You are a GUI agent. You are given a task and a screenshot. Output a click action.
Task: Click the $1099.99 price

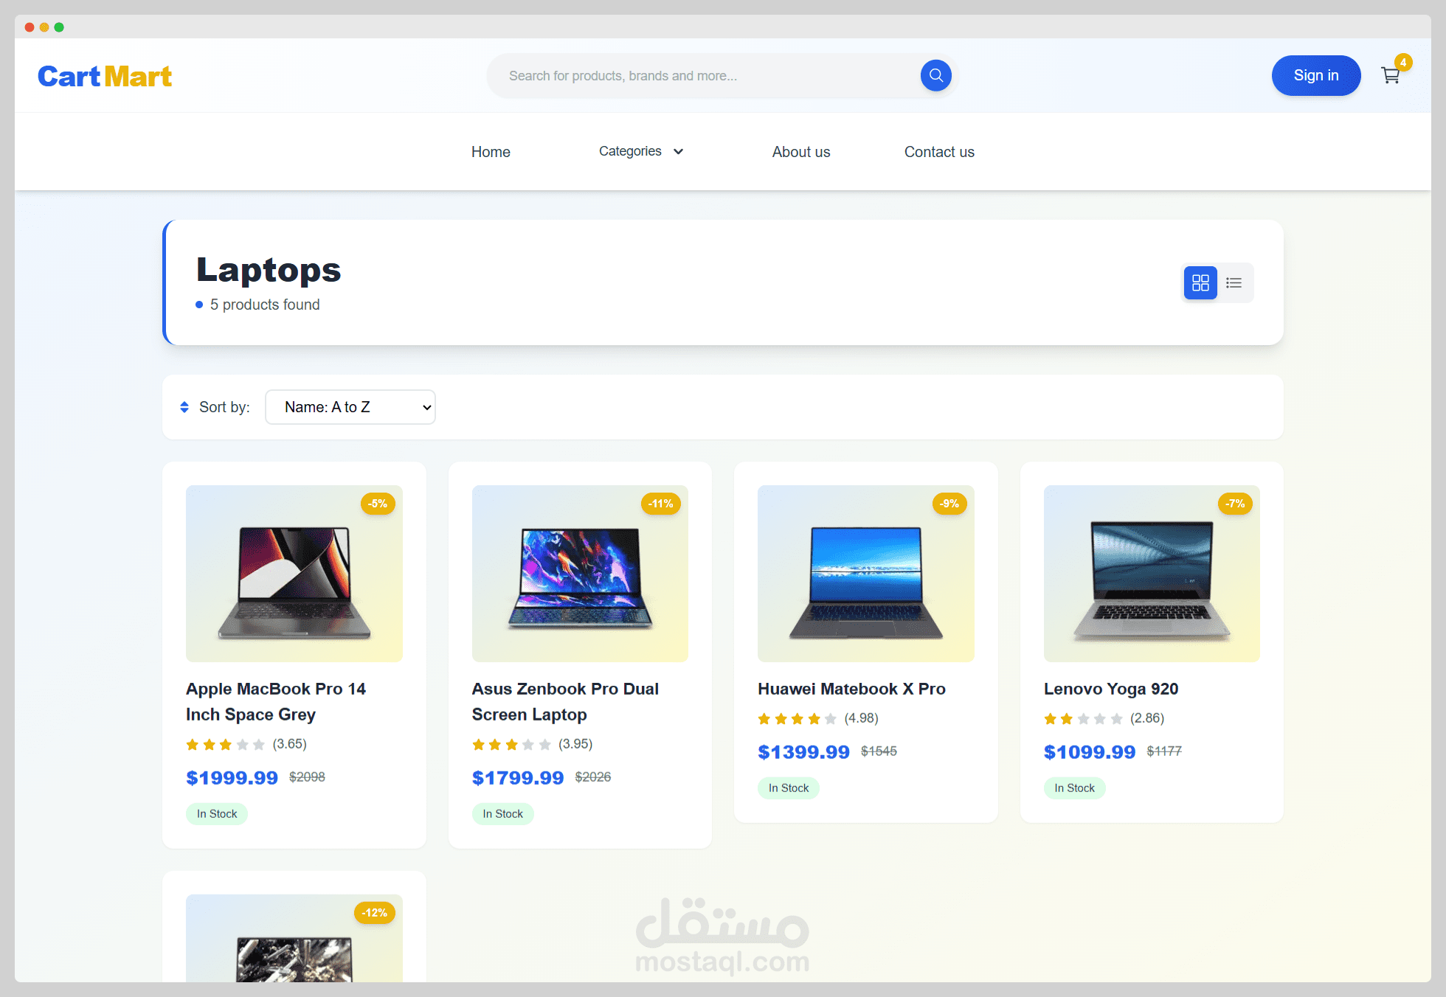(x=1090, y=752)
